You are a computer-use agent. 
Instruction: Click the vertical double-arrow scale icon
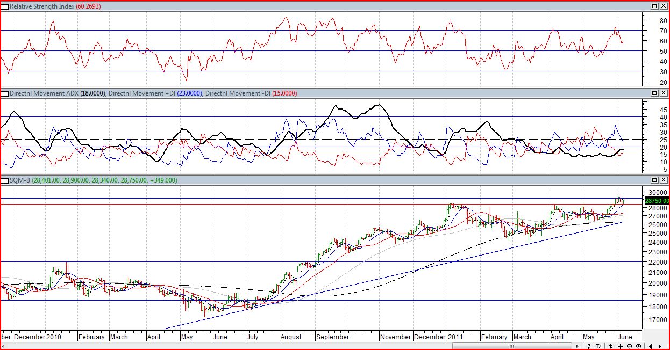611,346
